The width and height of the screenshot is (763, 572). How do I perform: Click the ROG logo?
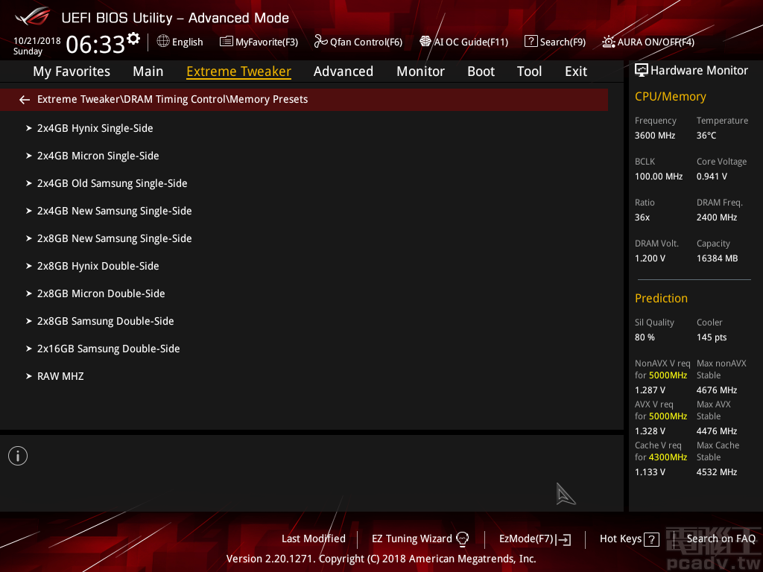[x=33, y=16]
